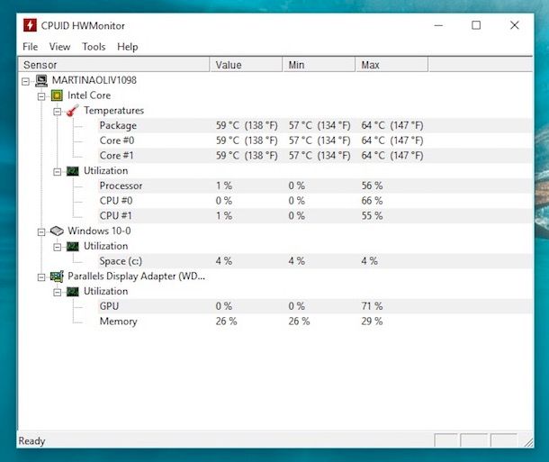Click CPU #1 max value 55 %
This screenshot has height=462, width=549.
[x=372, y=216]
